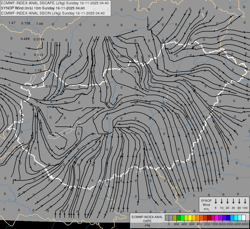Click the 400 tick label in the CAPE legend
Screen dimensions: 250x229
pyautogui.click(x=184, y=224)
